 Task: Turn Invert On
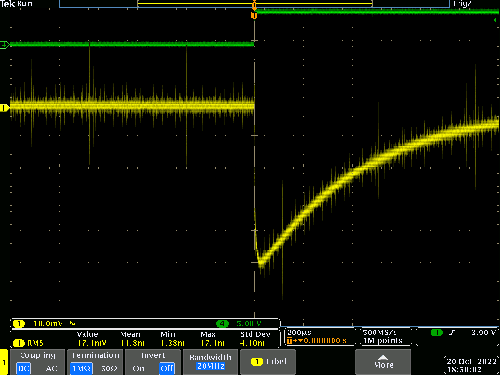[x=139, y=369]
